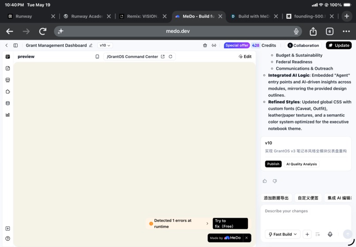The height and width of the screenshot is (247, 356).
Task: Open the browser more options menu
Action: 346,31
